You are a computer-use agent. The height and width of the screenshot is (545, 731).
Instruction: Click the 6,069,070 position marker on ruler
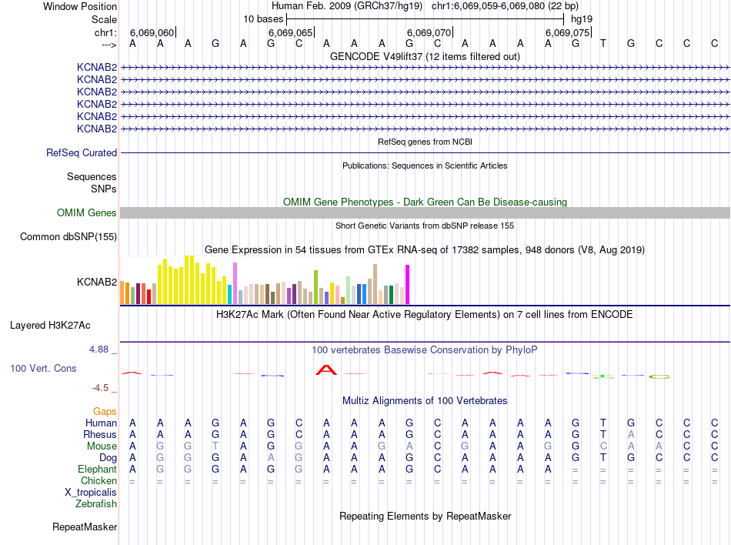[429, 33]
